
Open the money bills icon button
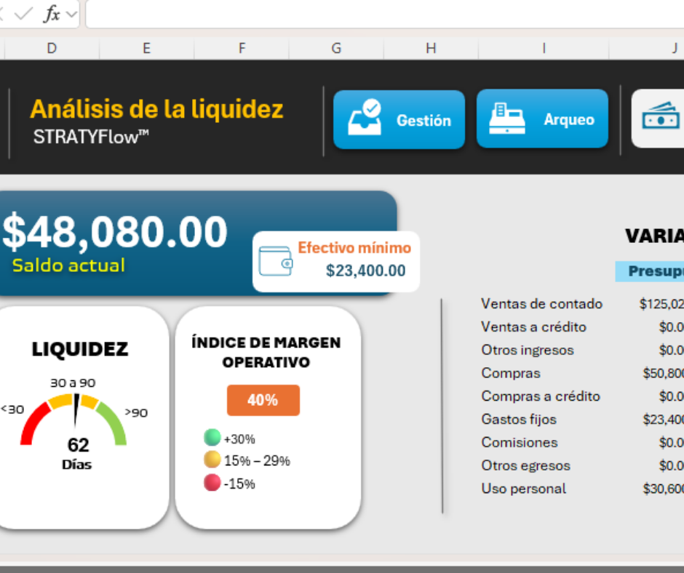660,118
